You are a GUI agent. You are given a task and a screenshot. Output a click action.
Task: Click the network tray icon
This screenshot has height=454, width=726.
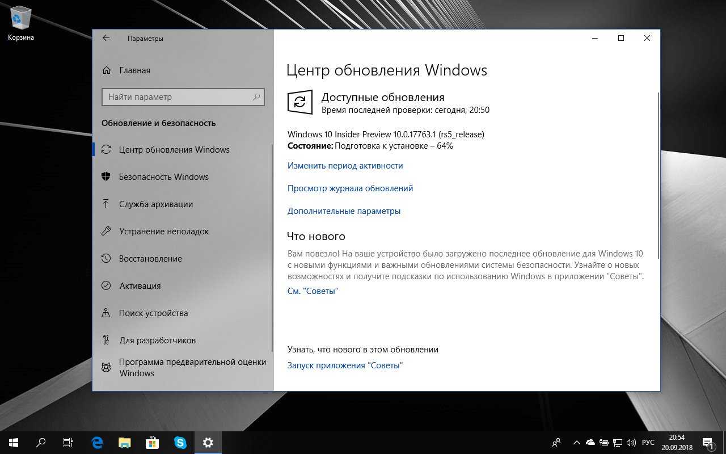click(x=618, y=443)
